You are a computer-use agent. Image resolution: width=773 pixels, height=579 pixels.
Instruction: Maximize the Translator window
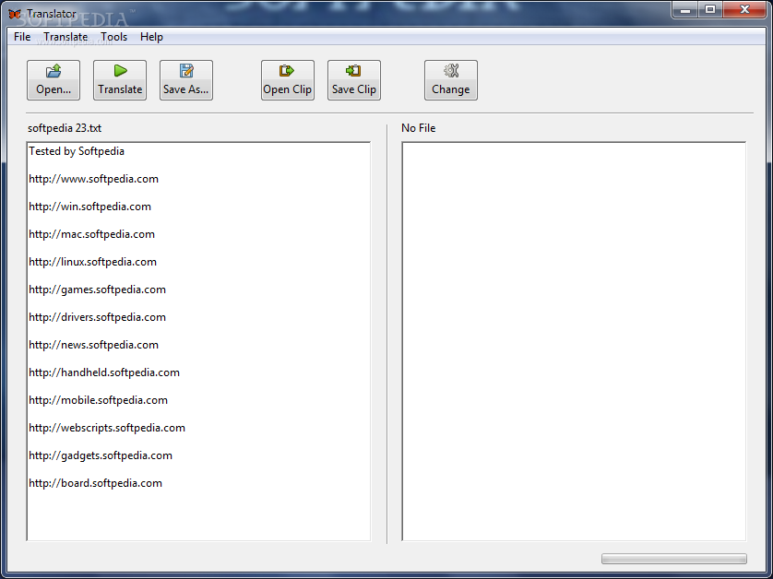point(710,9)
